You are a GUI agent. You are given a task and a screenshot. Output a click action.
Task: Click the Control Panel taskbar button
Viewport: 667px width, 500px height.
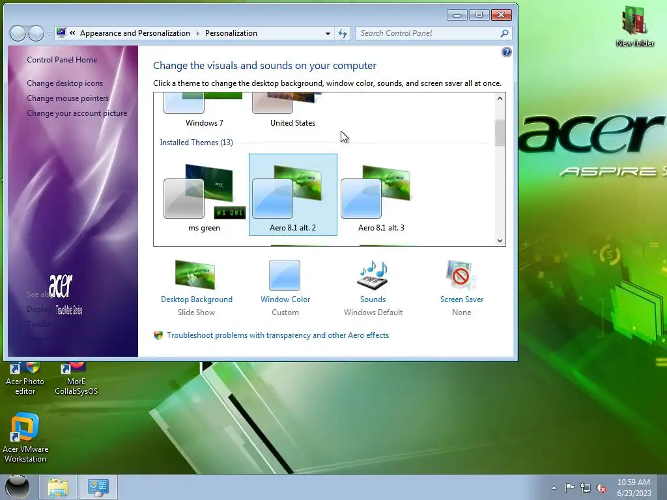pyautogui.click(x=98, y=487)
